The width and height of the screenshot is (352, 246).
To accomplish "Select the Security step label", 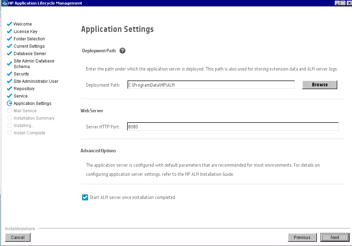I will [x=21, y=74].
